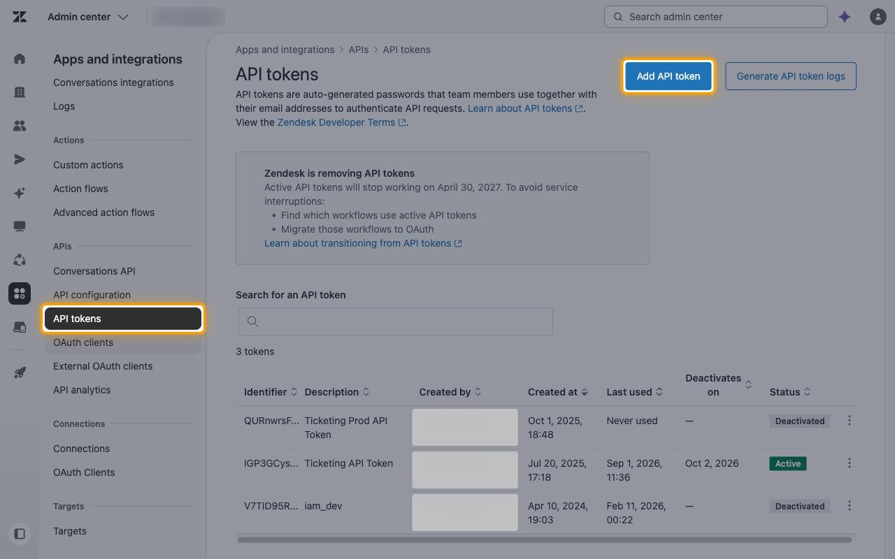Sort table by Created at column
This screenshot has width=895, height=559.
pos(558,392)
